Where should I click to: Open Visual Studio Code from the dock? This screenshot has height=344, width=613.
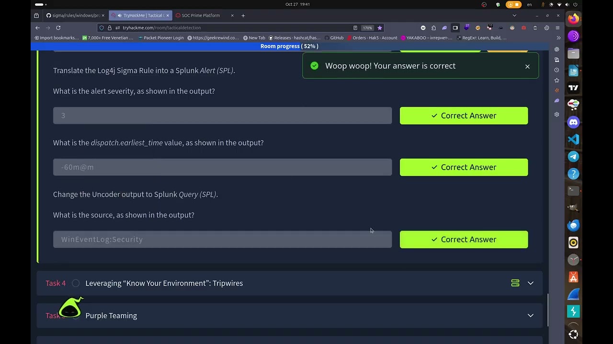(573, 140)
